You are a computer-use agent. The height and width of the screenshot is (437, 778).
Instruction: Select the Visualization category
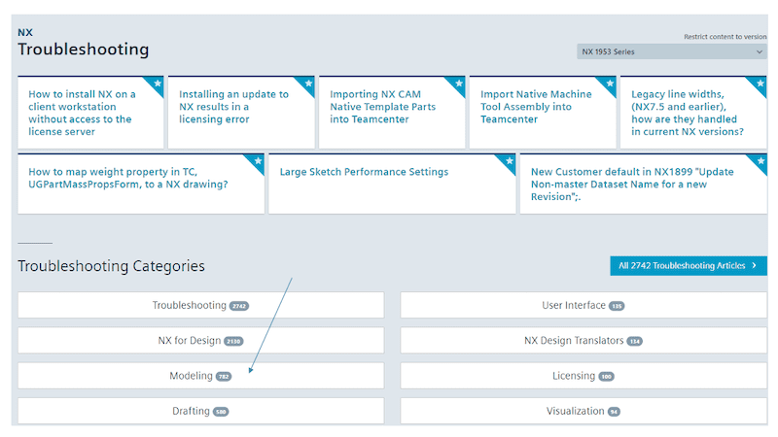tap(583, 411)
